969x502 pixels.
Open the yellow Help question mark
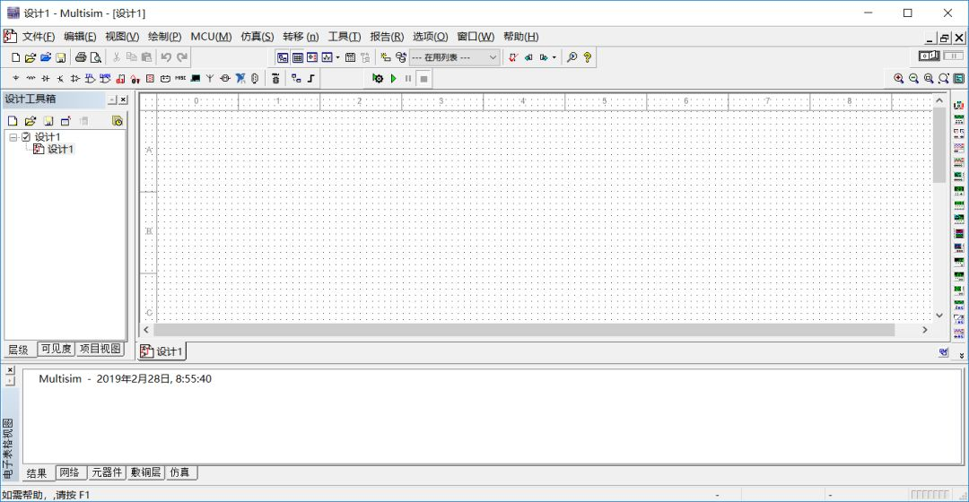(587, 57)
